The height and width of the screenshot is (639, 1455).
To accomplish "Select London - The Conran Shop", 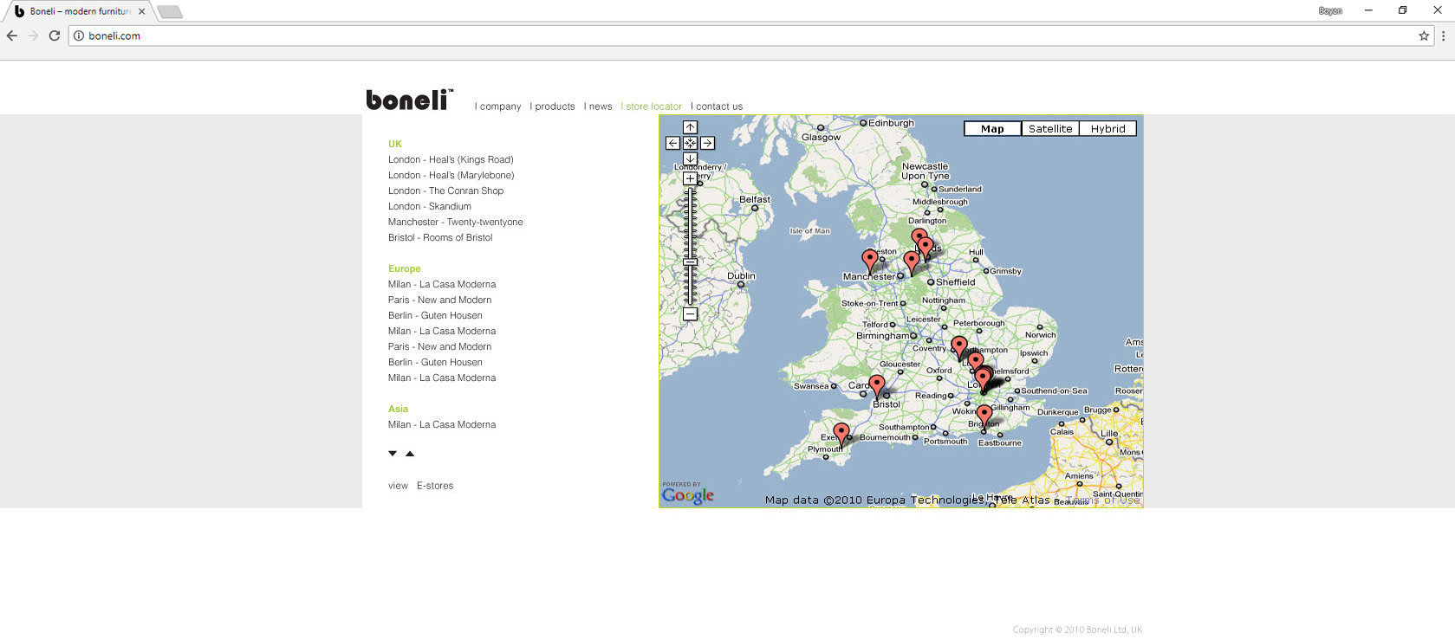I will point(445,190).
